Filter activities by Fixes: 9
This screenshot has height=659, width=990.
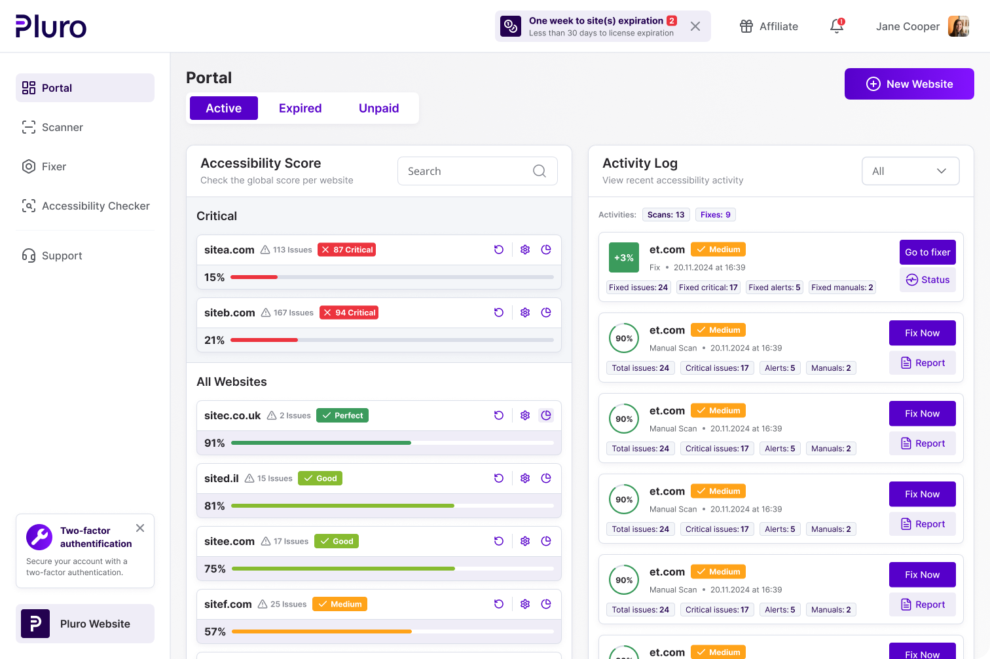(715, 214)
